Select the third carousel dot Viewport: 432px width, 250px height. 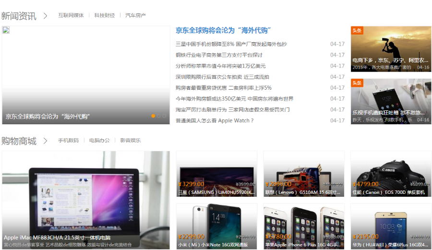(164, 116)
